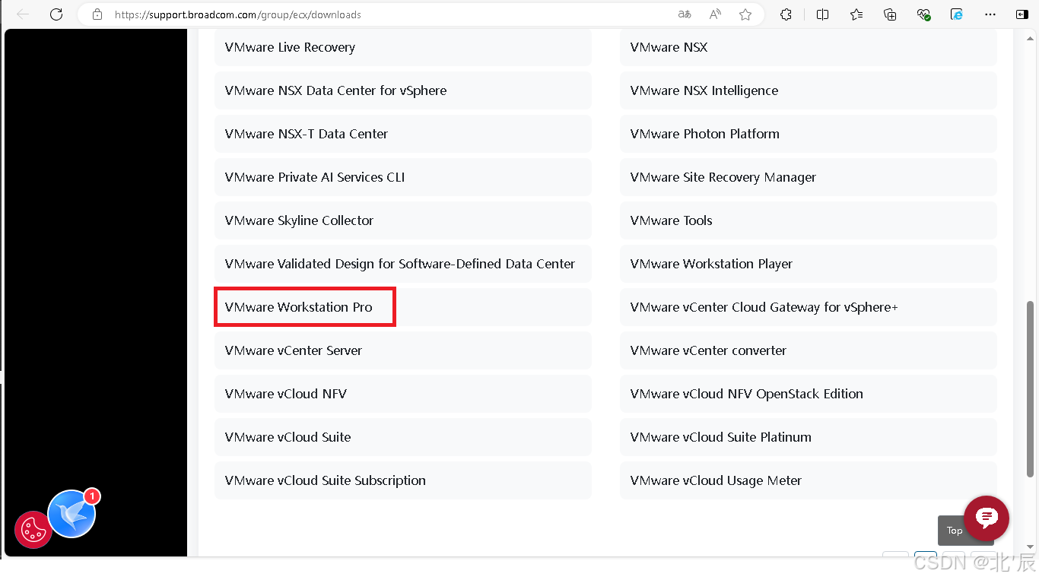The width and height of the screenshot is (1039, 580).
Task: Open VMware vCloud NFV
Action: [402, 394]
